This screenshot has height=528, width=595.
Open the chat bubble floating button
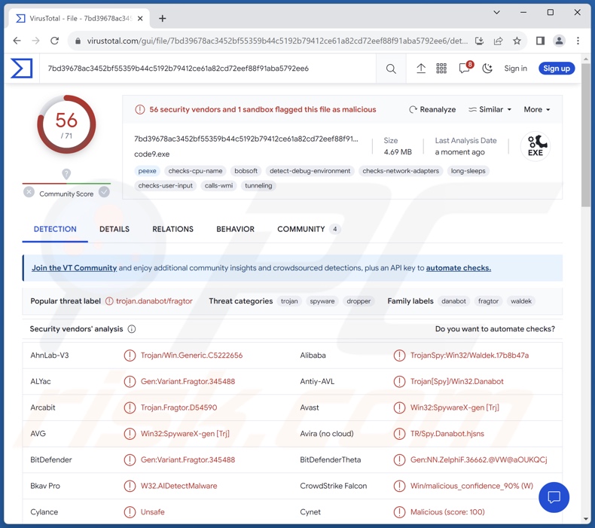pos(554,497)
